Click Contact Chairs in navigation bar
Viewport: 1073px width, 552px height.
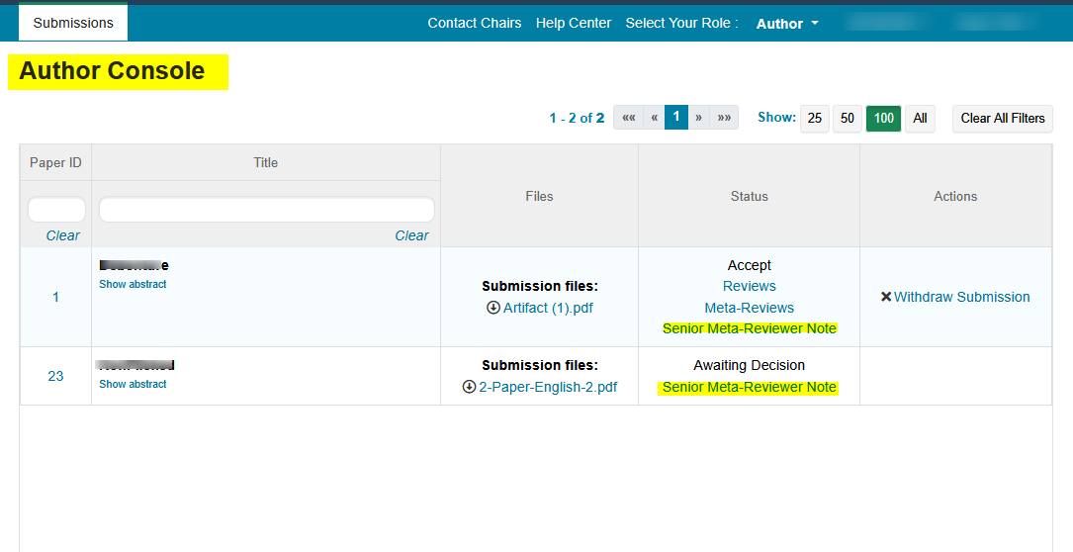[474, 23]
